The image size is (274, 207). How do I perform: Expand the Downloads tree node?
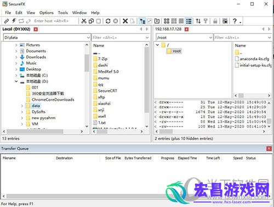16,57
